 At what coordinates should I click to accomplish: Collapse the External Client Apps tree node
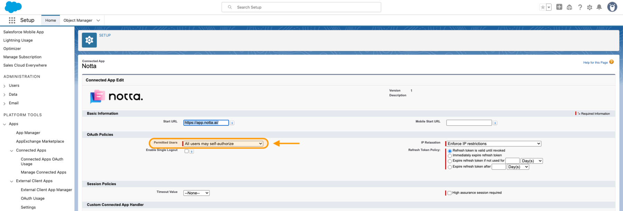pos(11,181)
